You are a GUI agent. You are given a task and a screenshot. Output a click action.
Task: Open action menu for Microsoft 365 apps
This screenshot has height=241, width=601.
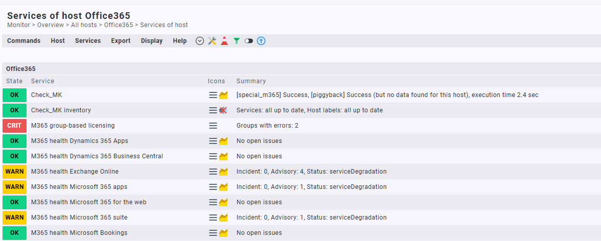213,187
